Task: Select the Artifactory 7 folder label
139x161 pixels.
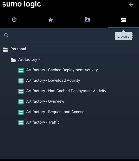Action: pyautogui.click(x=29, y=59)
